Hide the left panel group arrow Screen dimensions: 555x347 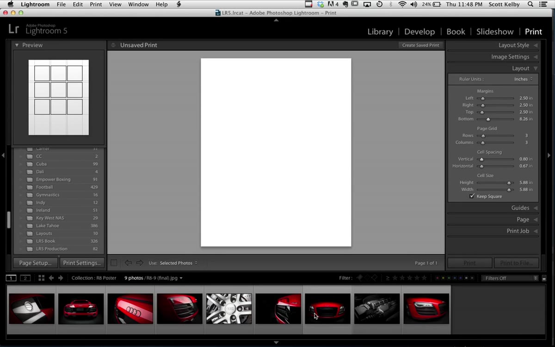3,155
